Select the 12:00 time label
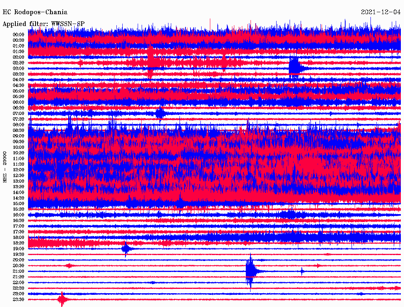Screen dimensions: 404x307 click(19, 170)
